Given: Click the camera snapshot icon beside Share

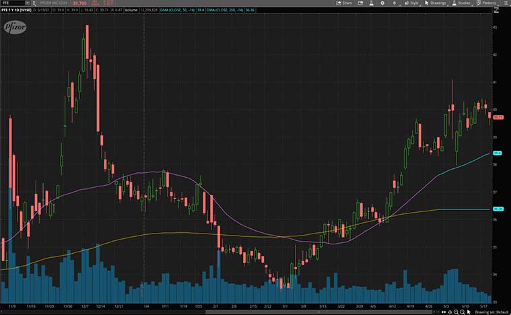Looking at the screenshot, I should click(x=360, y=3).
